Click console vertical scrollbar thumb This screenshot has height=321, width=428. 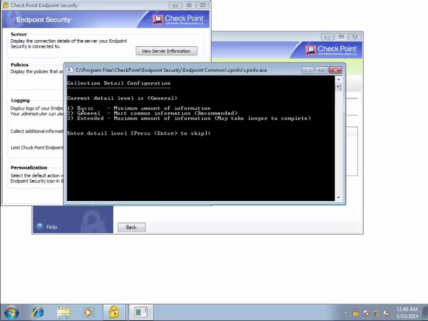point(338,87)
